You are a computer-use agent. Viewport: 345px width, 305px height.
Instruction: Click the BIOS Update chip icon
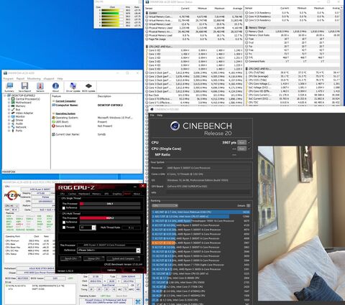(88, 87)
